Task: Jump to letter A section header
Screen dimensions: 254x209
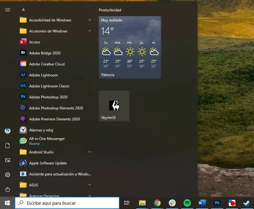Action: coord(23,10)
